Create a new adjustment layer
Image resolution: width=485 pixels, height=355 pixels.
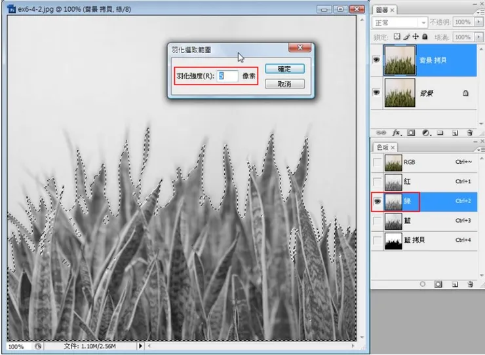coord(425,132)
